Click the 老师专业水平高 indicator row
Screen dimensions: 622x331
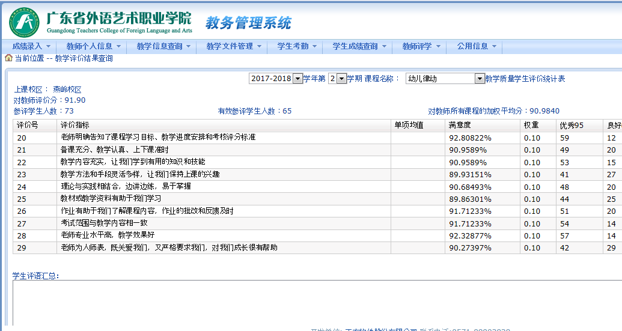[x=107, y=235]
